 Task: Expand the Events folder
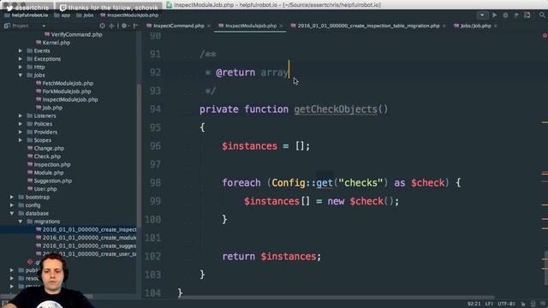coord(21,51)
